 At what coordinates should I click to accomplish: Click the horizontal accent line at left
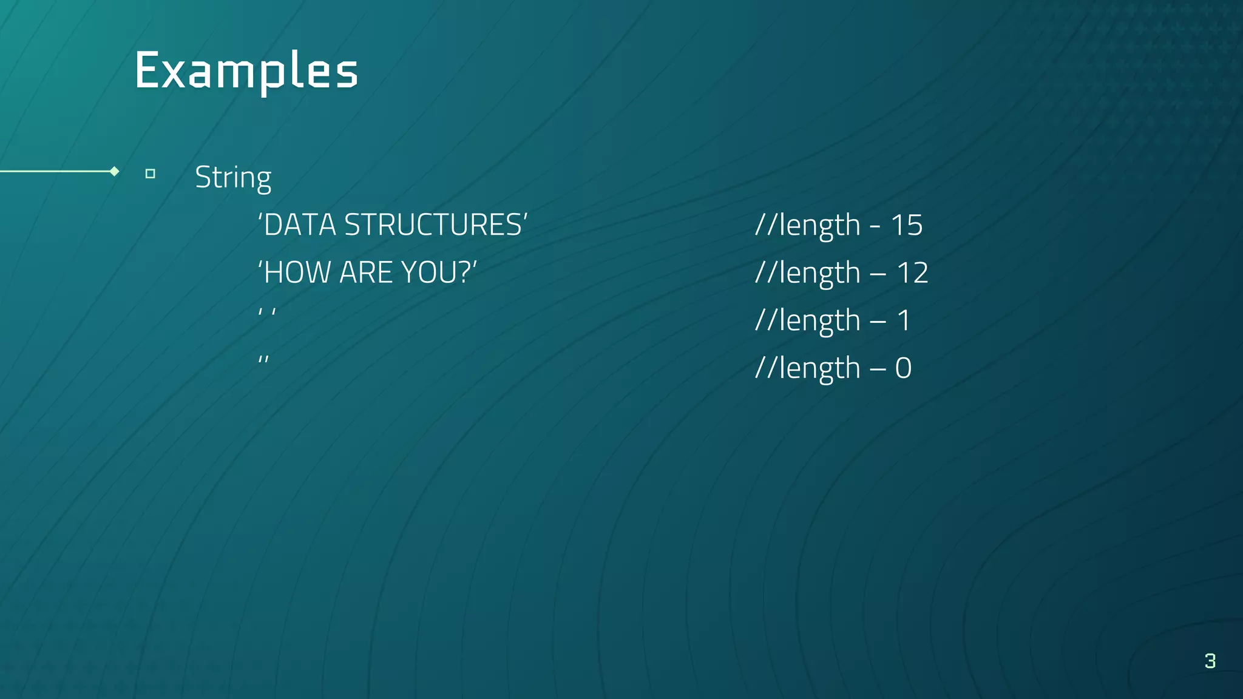pyautogui.click(x=56, y=172)
